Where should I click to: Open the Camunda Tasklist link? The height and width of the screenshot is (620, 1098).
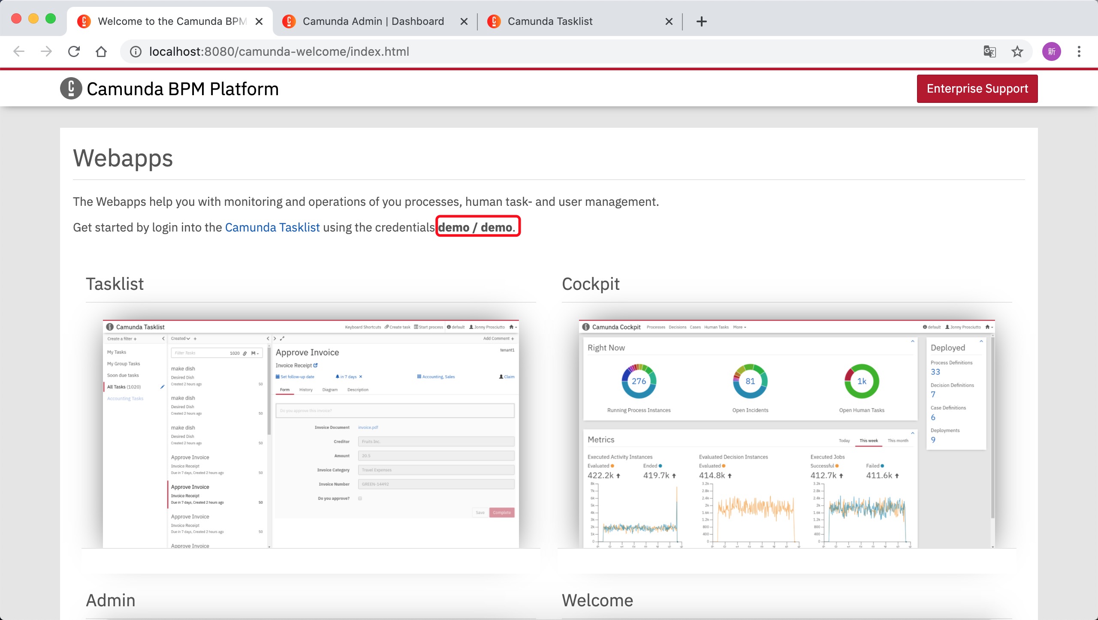pyautogui.click(x=272, y=227)
